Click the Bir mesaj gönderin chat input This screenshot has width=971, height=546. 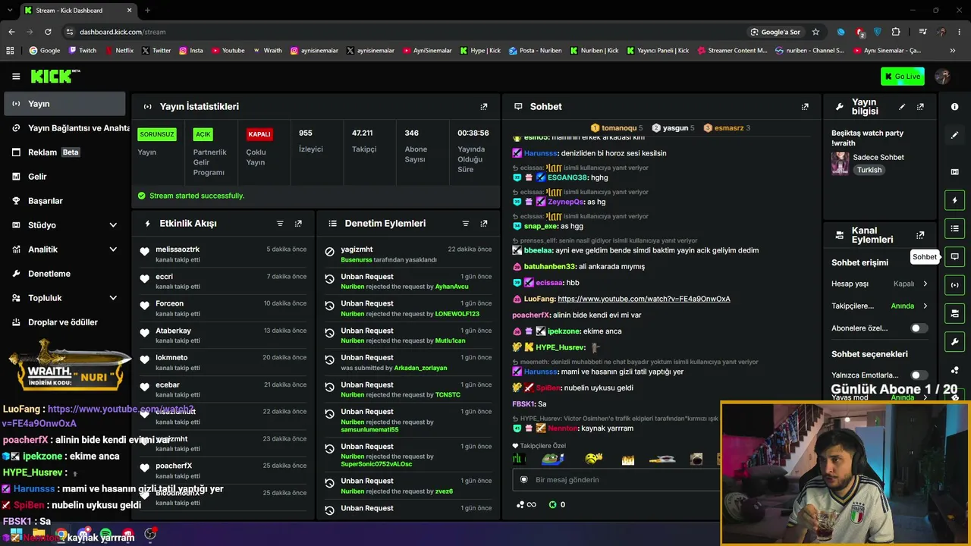point(616,480)
